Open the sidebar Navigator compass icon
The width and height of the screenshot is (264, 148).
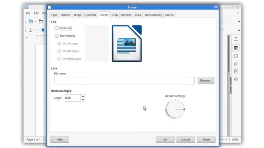[236, 79]
